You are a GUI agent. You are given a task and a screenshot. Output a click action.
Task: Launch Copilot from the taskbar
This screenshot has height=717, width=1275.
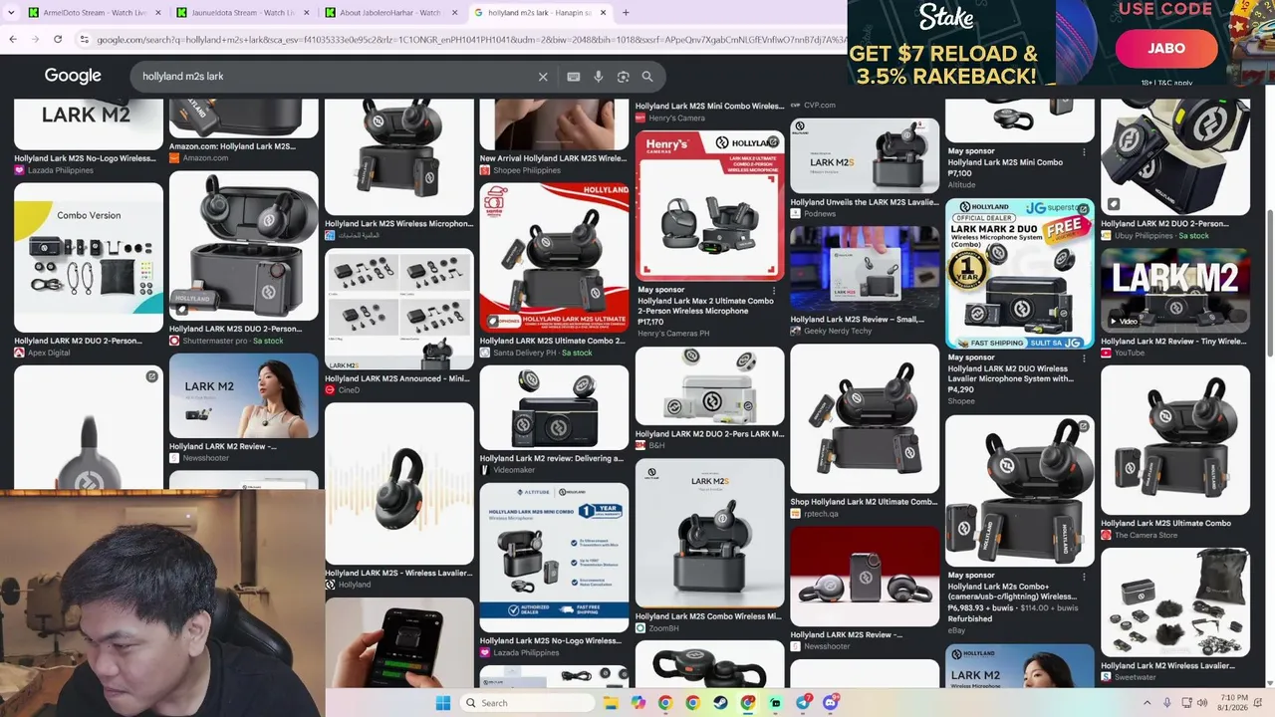pos(637,703)
